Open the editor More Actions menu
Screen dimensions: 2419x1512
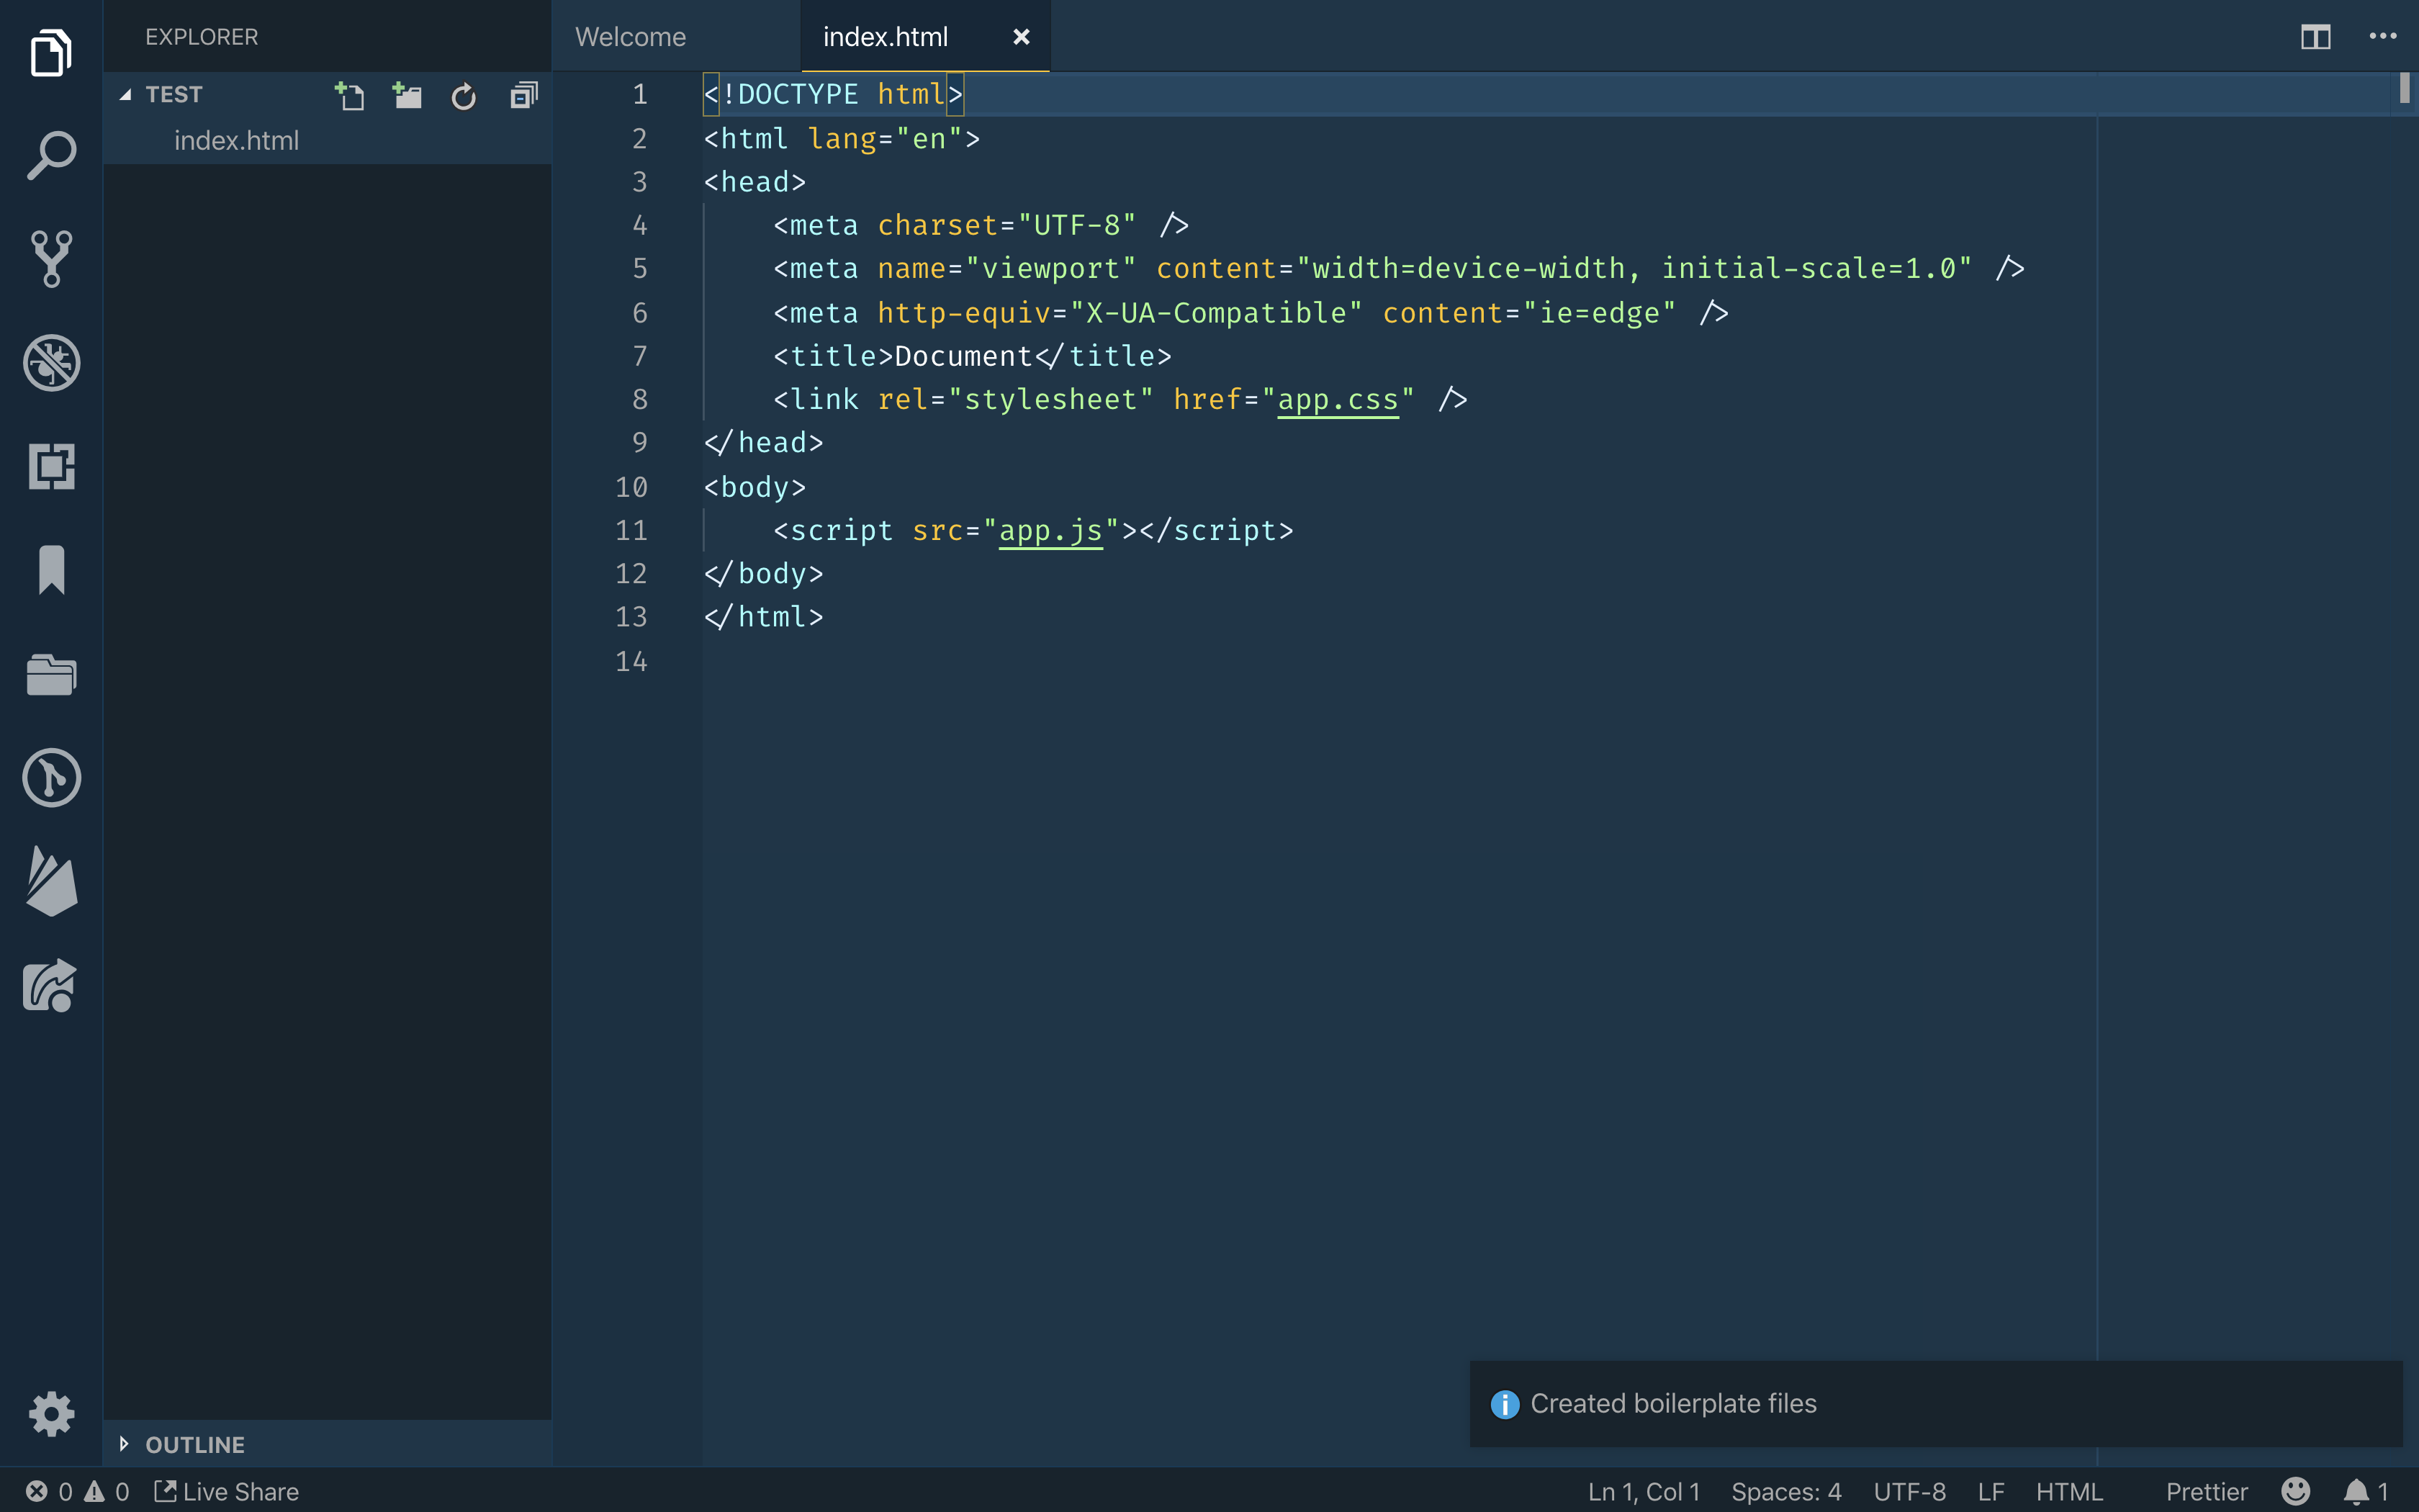coord(2383,37)
